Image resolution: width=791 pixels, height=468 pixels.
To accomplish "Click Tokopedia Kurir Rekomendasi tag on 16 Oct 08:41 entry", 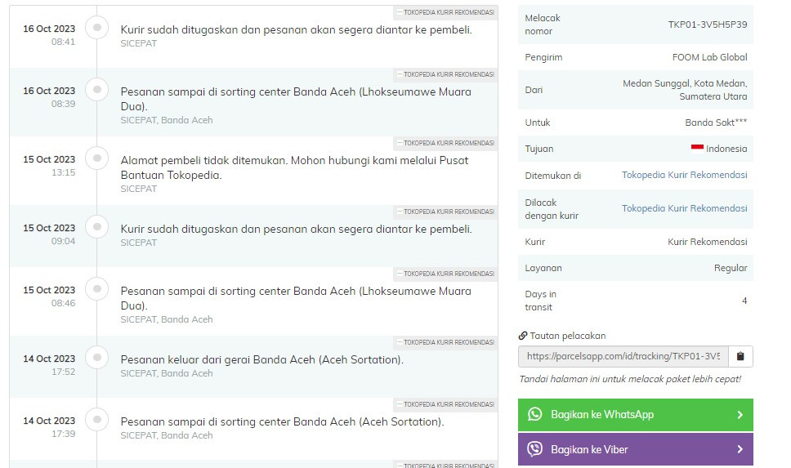I will pos(445,12).
